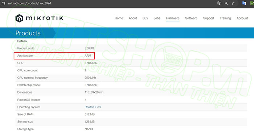Image resolution: width=254 pixels, height=132 pixels.
Task: Focus the mikrotik.com URL address field
Action: 29,3
